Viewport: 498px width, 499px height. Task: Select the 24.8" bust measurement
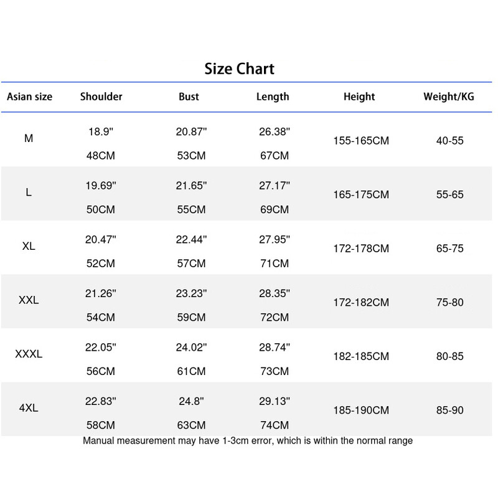click(x=191, y=402)
